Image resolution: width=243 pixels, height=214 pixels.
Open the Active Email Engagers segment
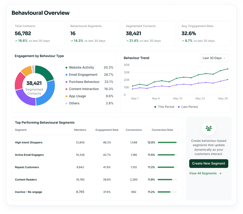29,155
